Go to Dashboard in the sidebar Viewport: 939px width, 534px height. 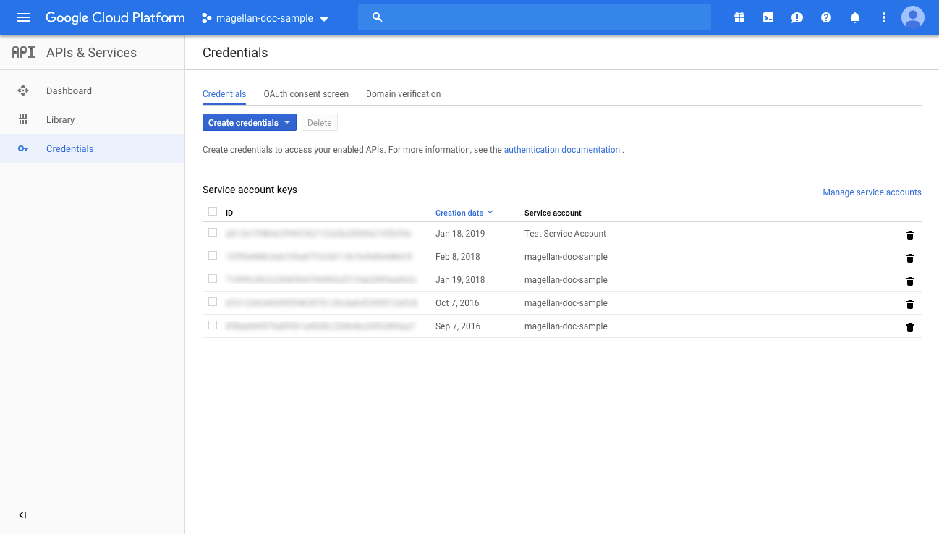(93, 90)
